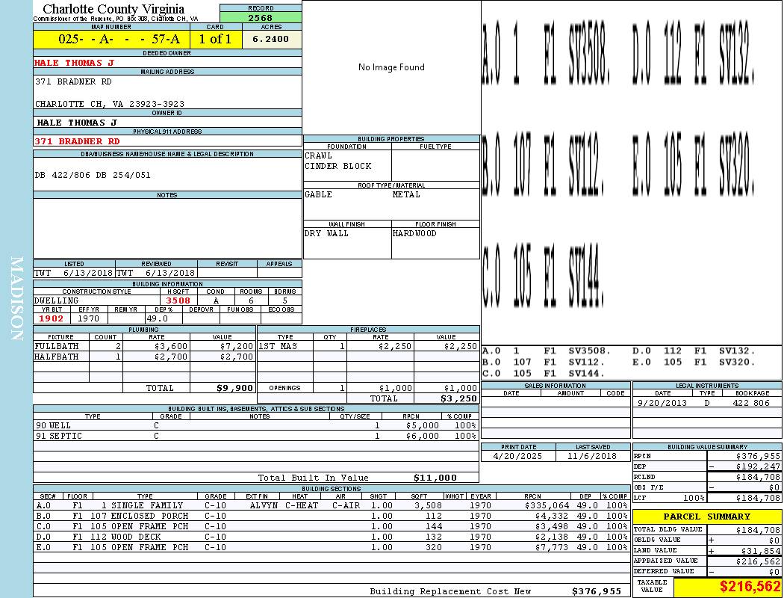Screen dimensions: 784x598
Task: Click roof material METAL
Action: coord(406,194)
